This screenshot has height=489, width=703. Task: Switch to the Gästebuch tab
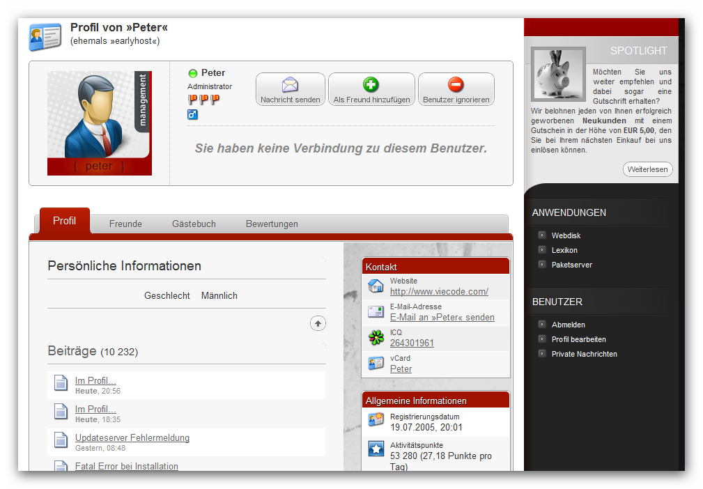[194, 224]
